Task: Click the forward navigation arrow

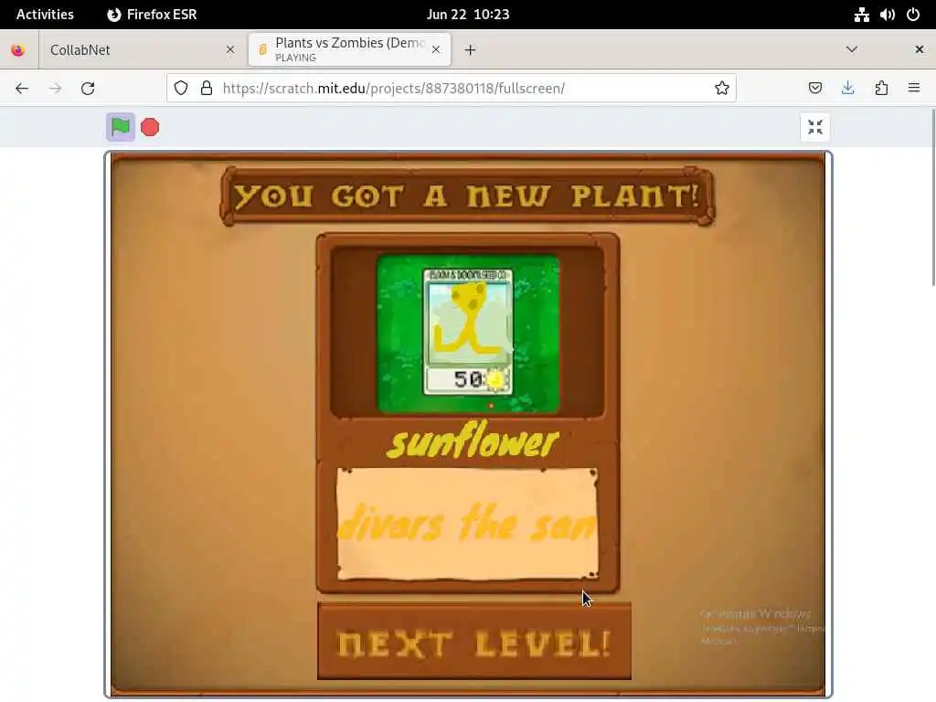Action: coord(55,89)
